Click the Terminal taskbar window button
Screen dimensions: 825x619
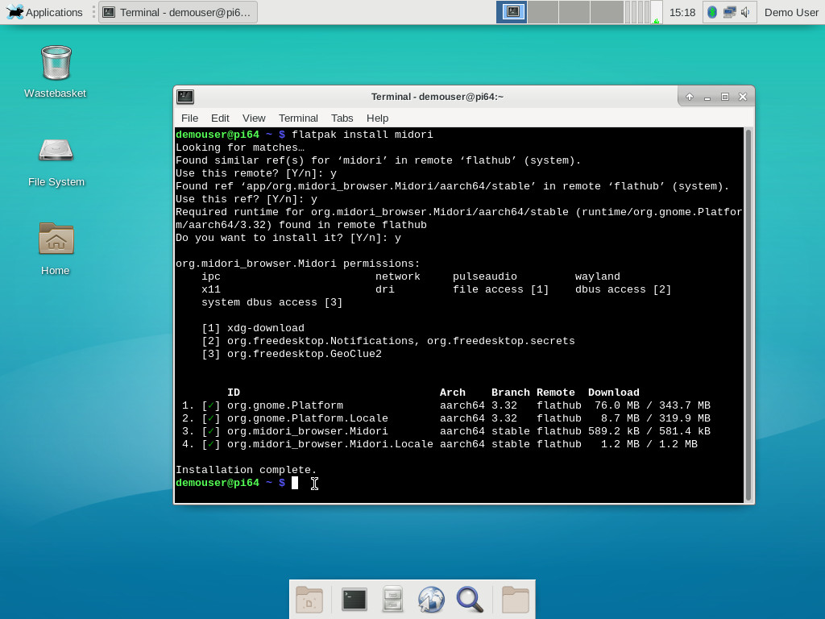[x=178, y=12]
